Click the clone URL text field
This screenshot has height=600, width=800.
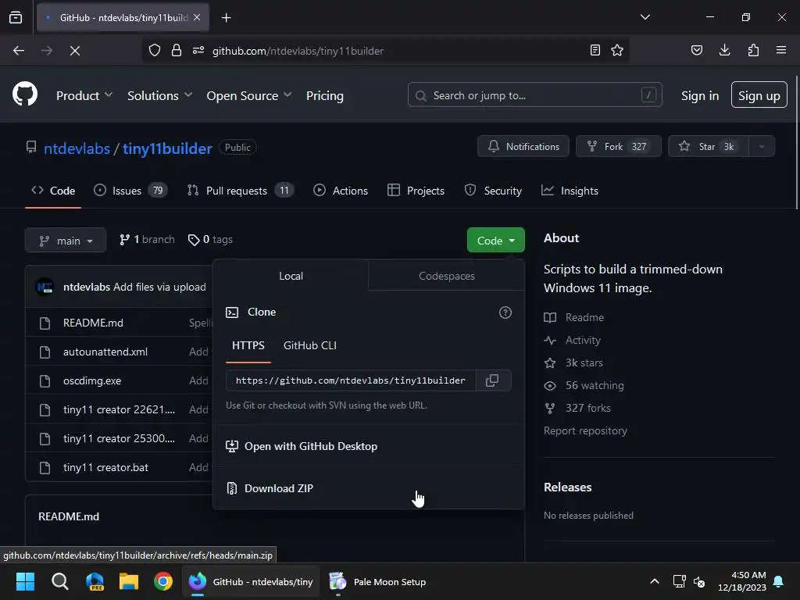pos(351,380)
